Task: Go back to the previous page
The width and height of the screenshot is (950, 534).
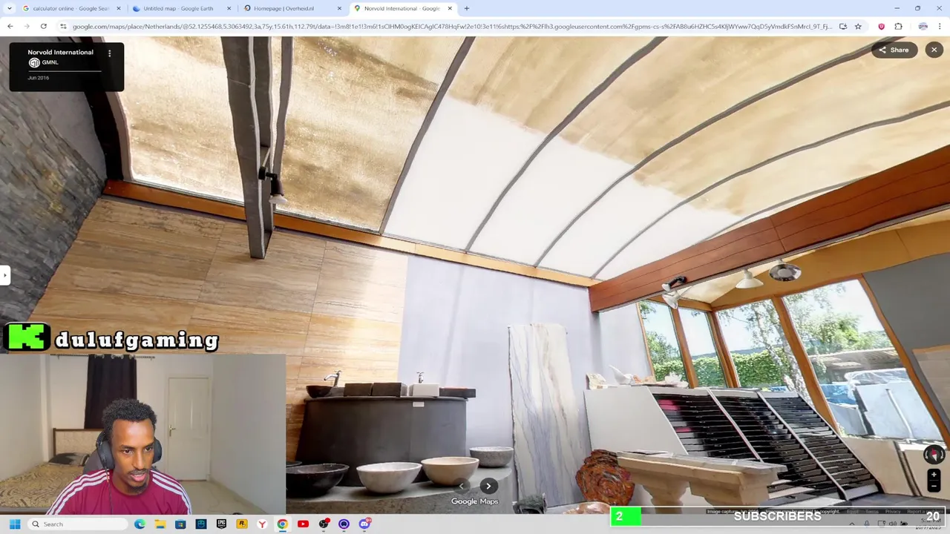Action: click(10, 26)
